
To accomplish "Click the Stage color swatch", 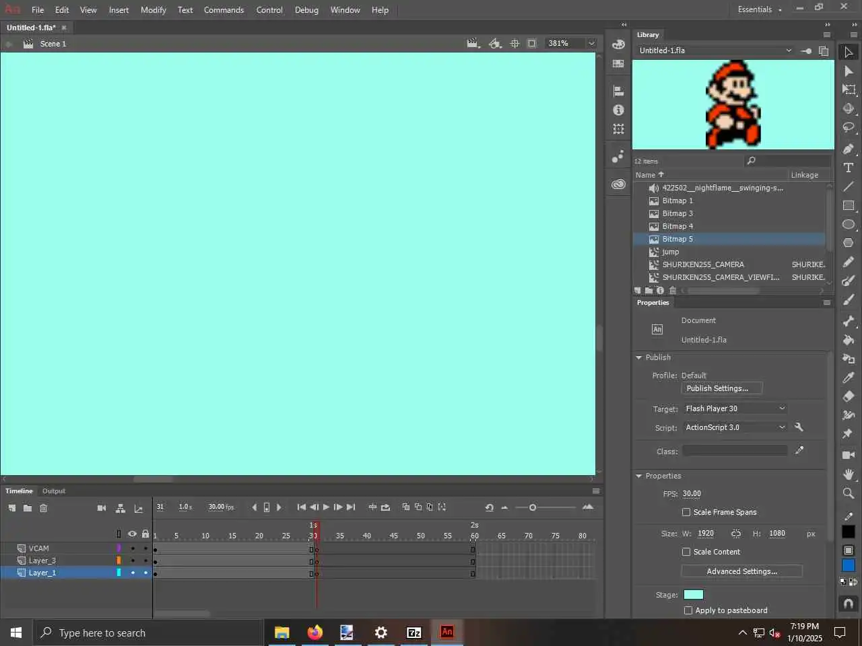I will click(694, 595).
